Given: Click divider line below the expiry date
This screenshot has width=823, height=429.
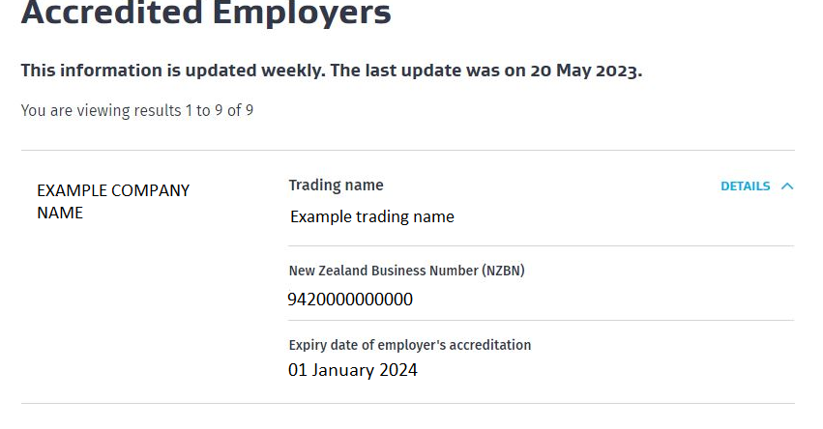Looking at the screenshot, I should tap(407, 403).
